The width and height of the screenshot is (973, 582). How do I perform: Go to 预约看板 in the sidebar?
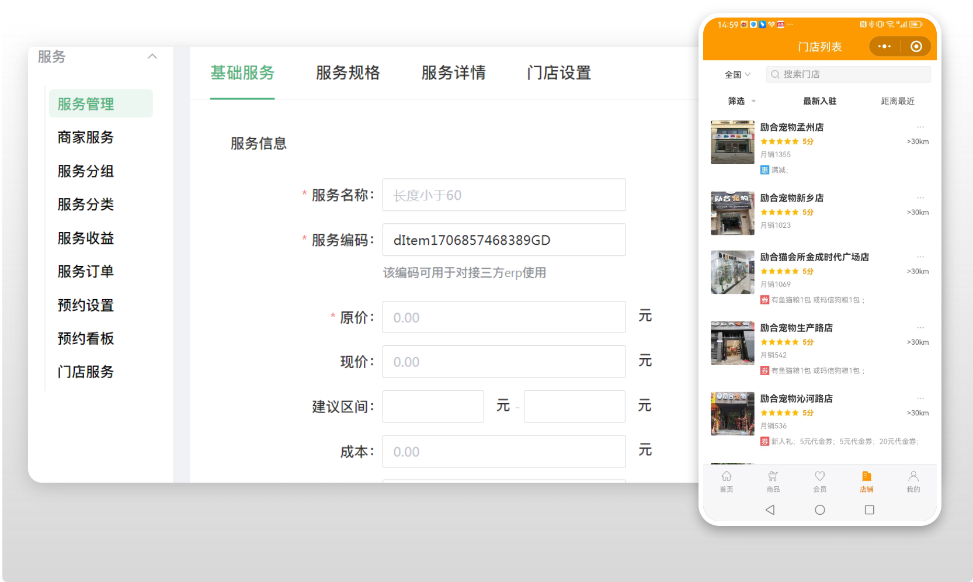(x=85, y=339)
